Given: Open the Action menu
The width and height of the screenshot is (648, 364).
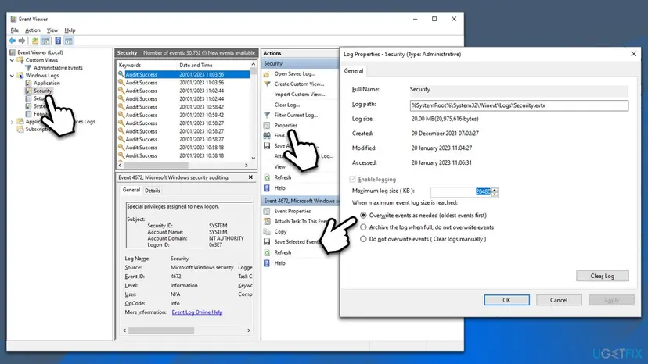Looking at the screenshot, I should tap(33, 30).
